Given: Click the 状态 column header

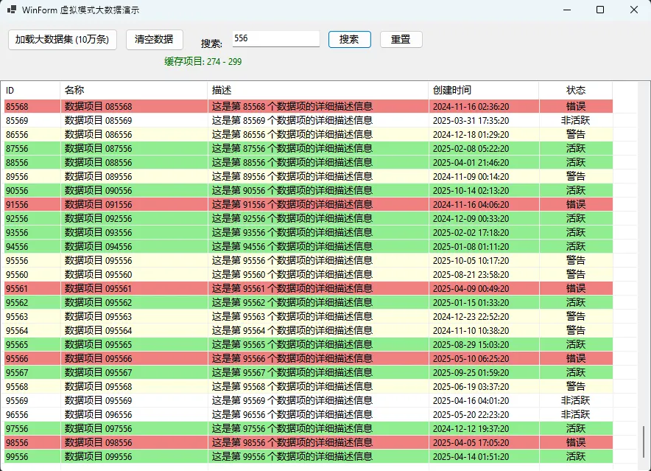Looking at the screenshot, I should click(575, 90).
